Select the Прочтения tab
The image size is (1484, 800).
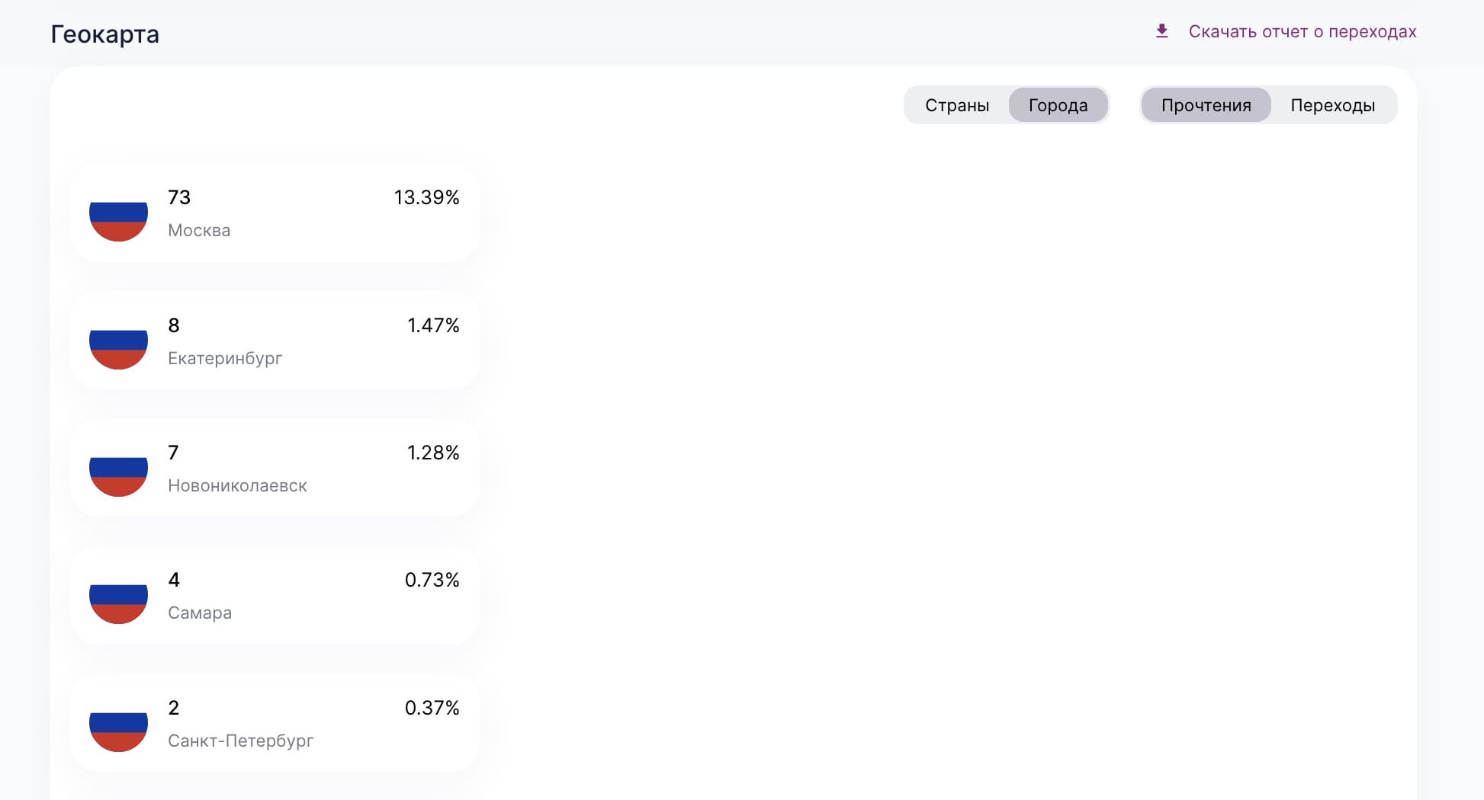(x=1206, y=105)
